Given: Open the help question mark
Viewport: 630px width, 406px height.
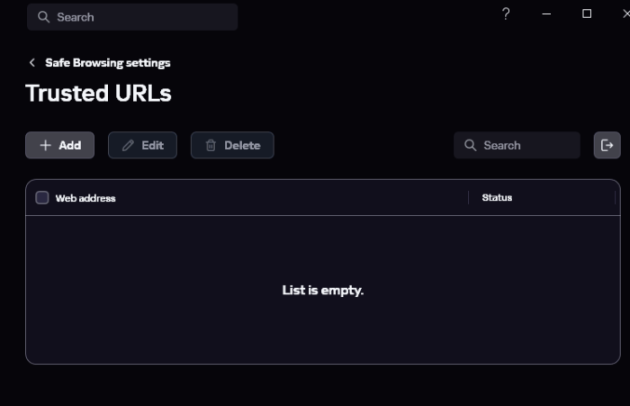Looking at the screenshot, I should click(x=506, y=14).
